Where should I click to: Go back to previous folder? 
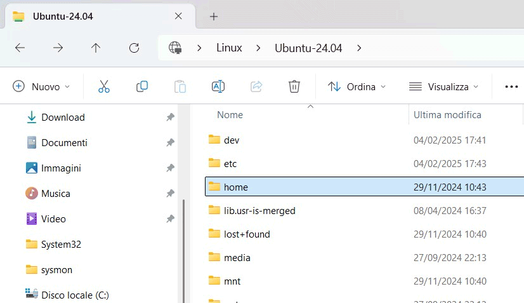point(20,48)
